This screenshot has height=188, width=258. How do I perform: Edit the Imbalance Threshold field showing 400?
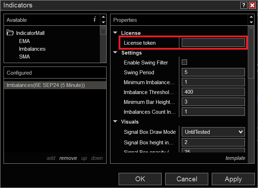pos(213,92)
